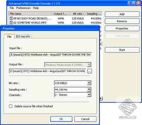Screen dimensions: 142x125
Task: Open the Channels dropdown
Action: point(89,95)
